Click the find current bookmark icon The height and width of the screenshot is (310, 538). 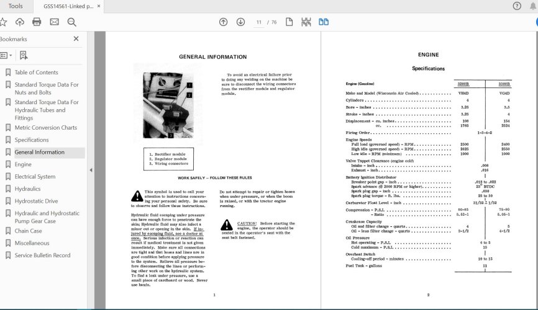(24, 55)
